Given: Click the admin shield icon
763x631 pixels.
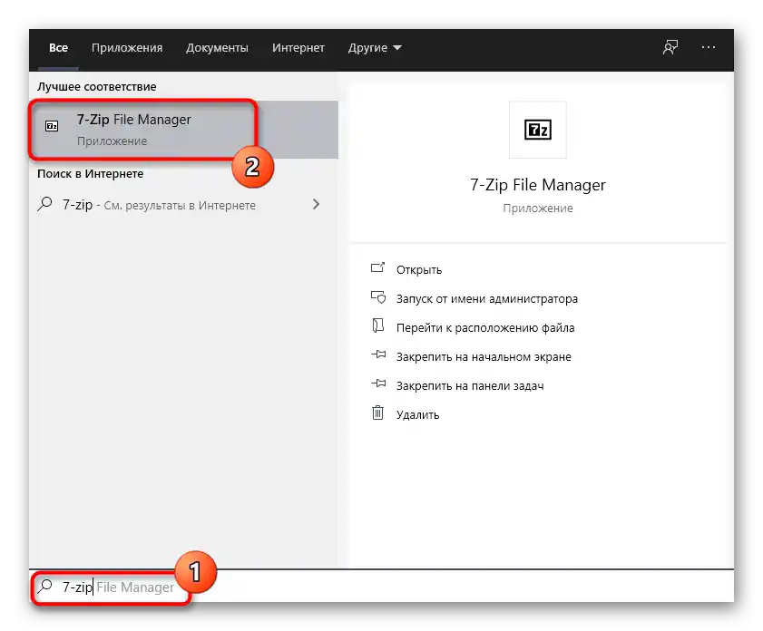Looking at the screenshot, I should 378,296.
